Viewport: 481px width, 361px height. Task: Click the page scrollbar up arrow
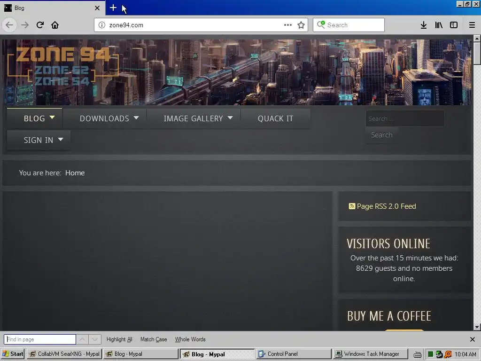[477, 39]
